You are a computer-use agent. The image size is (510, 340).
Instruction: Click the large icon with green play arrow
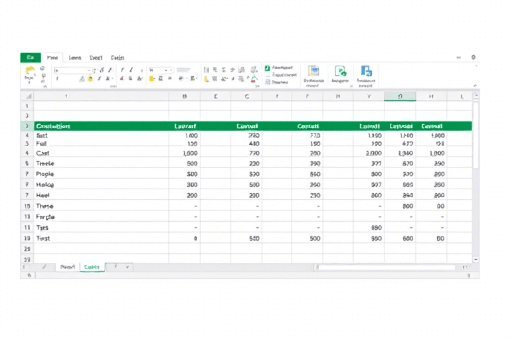(340, 71)
